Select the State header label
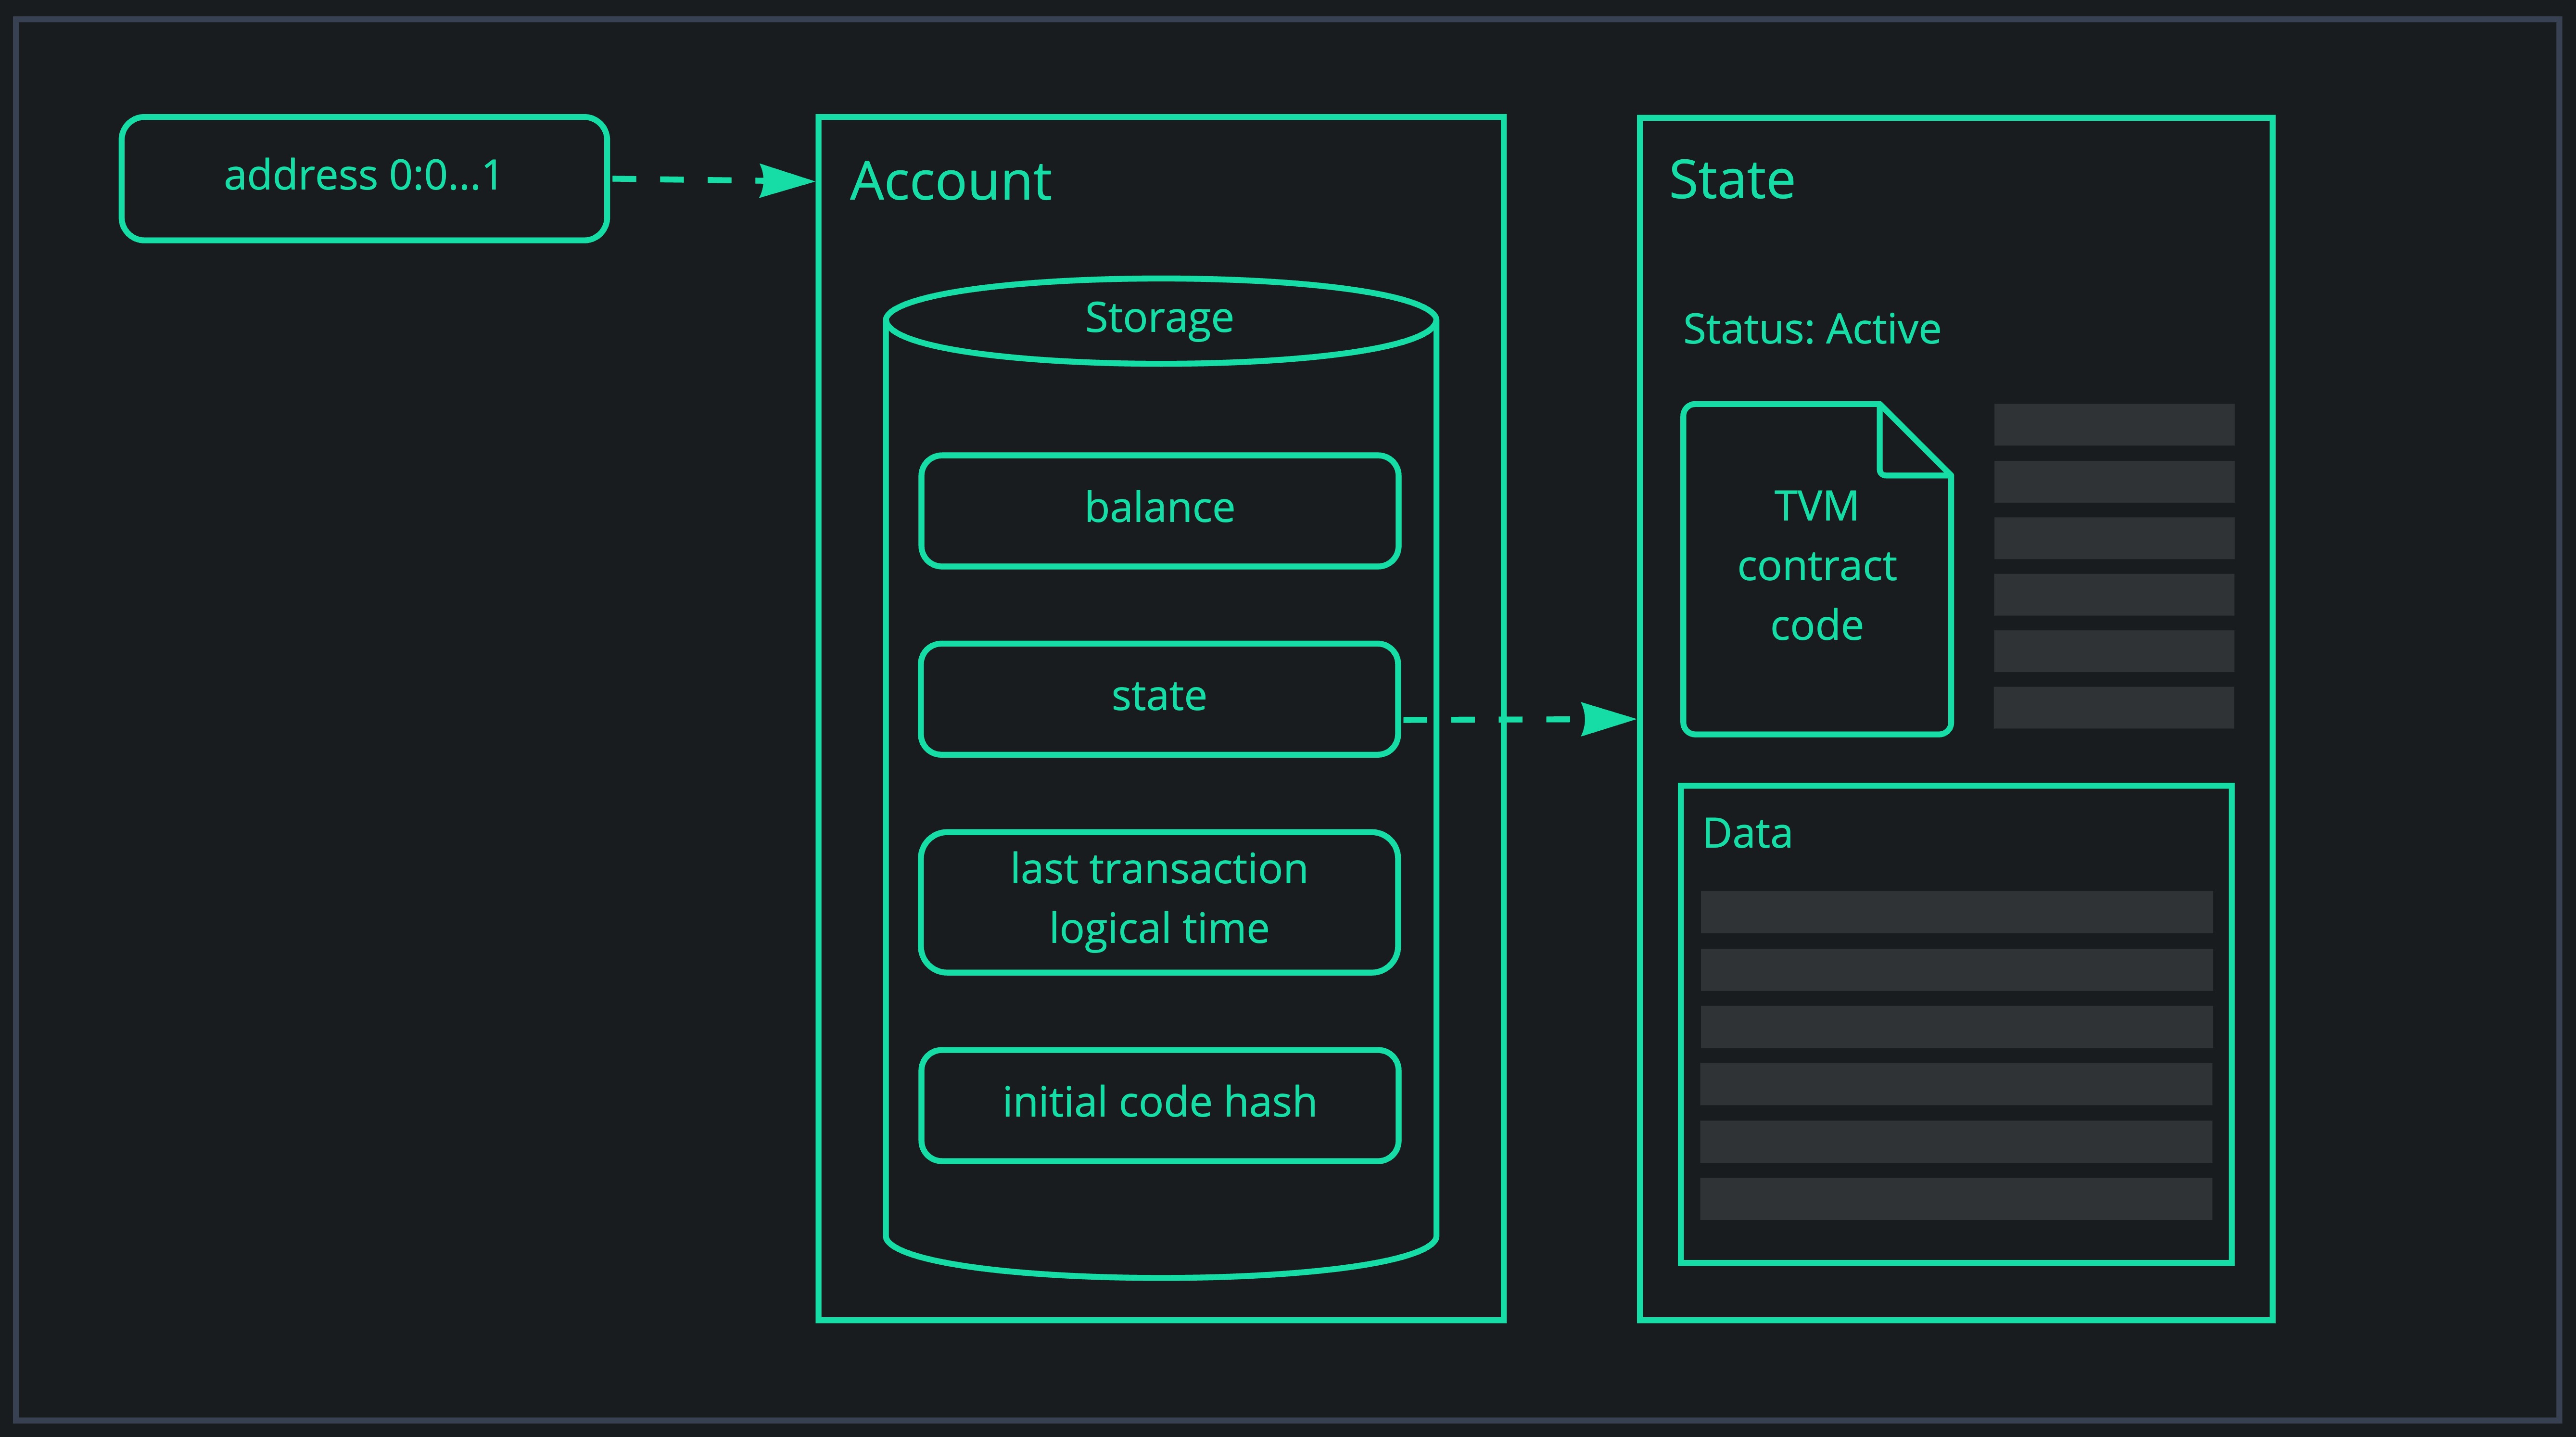The width and height of the screenshot is (2576, 1437). point(1733,180)
